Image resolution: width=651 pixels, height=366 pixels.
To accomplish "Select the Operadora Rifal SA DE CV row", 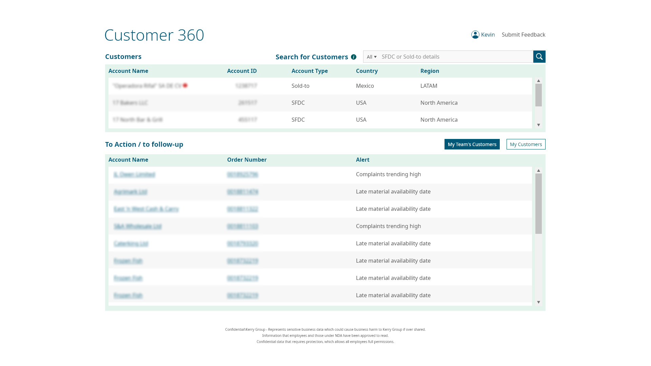I will [320, 86].
